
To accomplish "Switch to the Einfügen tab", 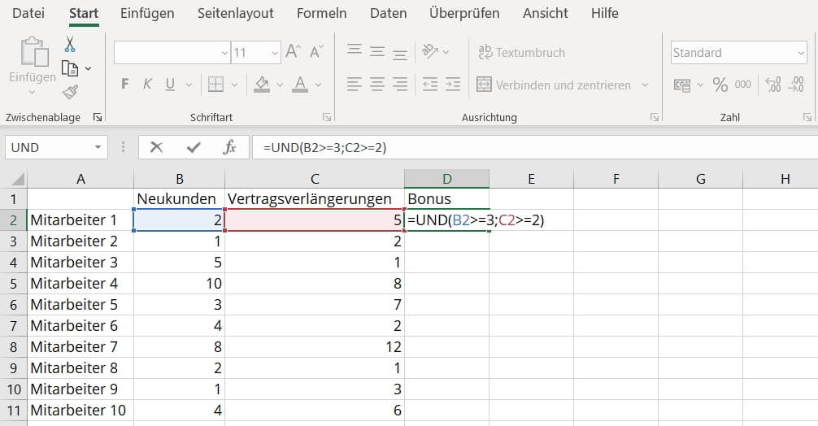I will (147, 13).
